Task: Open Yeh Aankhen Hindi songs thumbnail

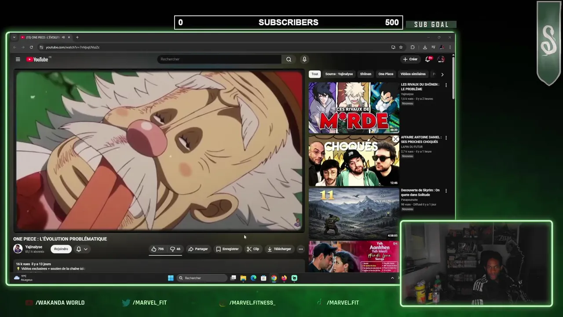Action: pos(354,256)
